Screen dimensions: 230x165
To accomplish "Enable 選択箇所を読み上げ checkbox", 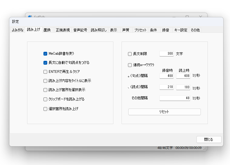I will pyautogui.click(x=45, y=109).
